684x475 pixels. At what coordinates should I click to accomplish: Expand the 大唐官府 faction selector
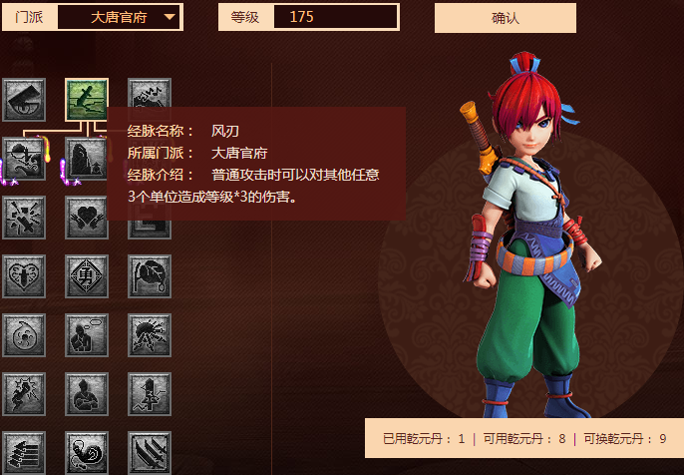(x=119, y=17)
